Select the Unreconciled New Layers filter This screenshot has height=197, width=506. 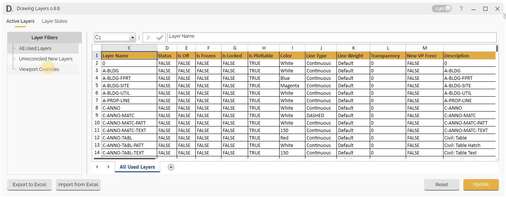[46, 59]
